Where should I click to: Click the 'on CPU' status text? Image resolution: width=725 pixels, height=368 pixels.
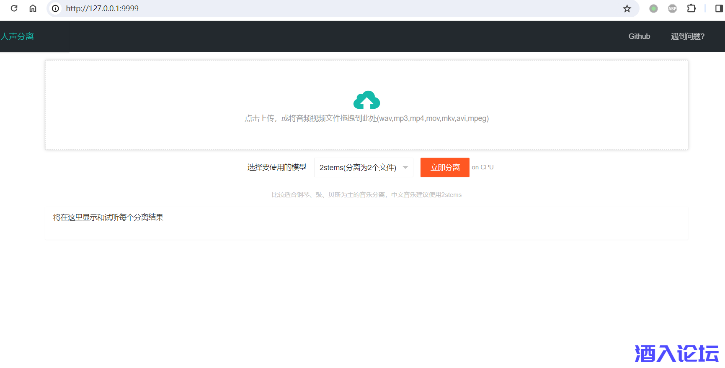[x=482, y=167]
